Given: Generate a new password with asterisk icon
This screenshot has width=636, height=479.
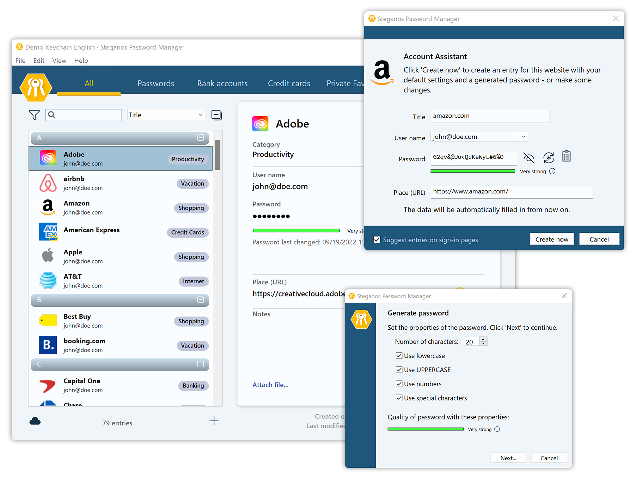Looking at the screenshot, I should (x=549, y=158).
